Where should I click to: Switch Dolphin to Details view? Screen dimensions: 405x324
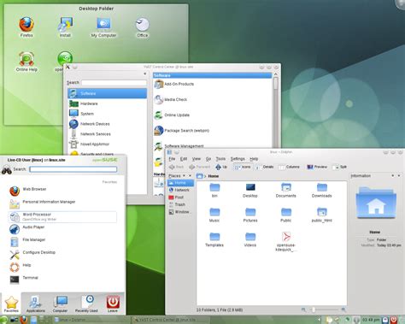[x=265, y=167]
